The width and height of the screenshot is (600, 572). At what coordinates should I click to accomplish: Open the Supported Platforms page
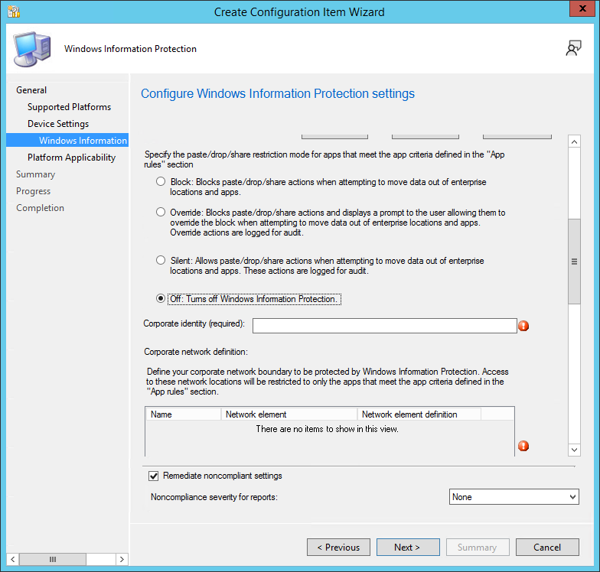coord(69,107)
